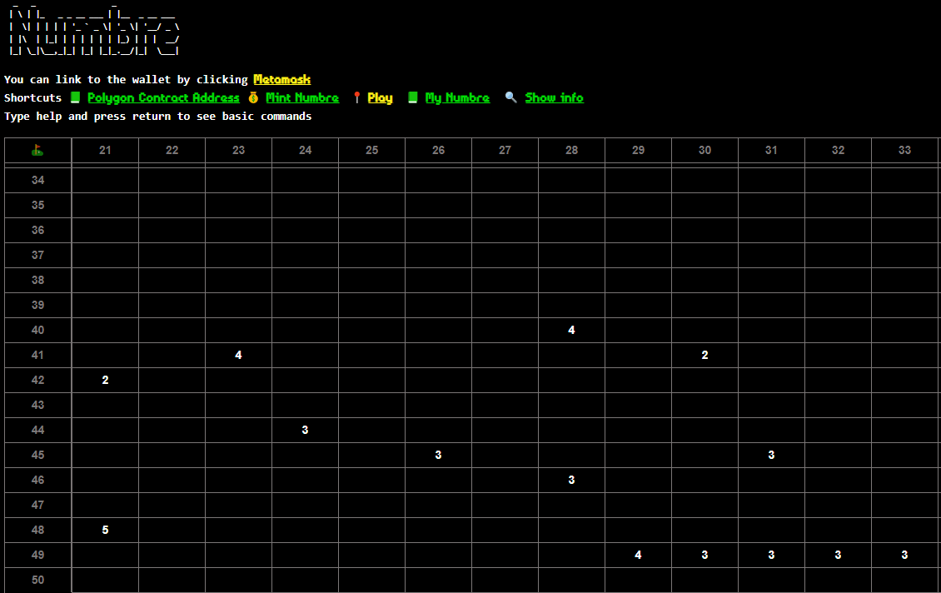The width and height of the screenshot is (941, 593).
Task: Select column header 32
Action: 838,150
